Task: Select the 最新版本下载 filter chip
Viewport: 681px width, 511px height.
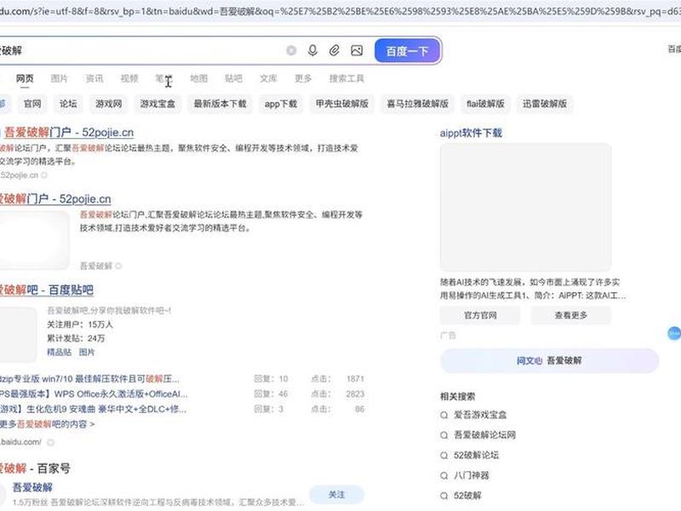Action: 220,104
